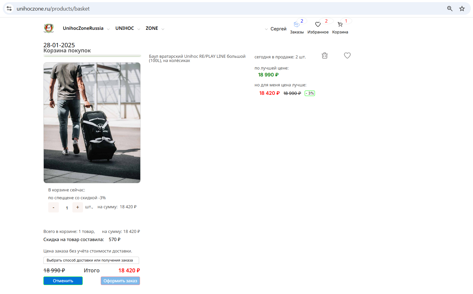The image size is (473, 294).
Task: Click the browser zoom magnifier icon
Action: (x=450, y=9)
